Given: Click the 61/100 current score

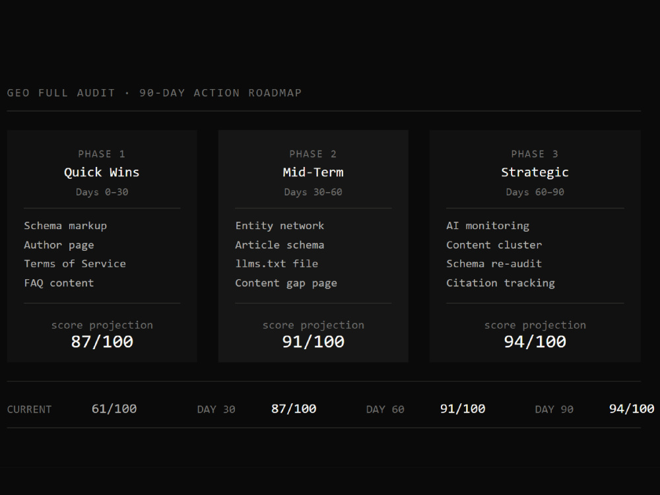Looking at the screenshot, I should click(114, 409).
